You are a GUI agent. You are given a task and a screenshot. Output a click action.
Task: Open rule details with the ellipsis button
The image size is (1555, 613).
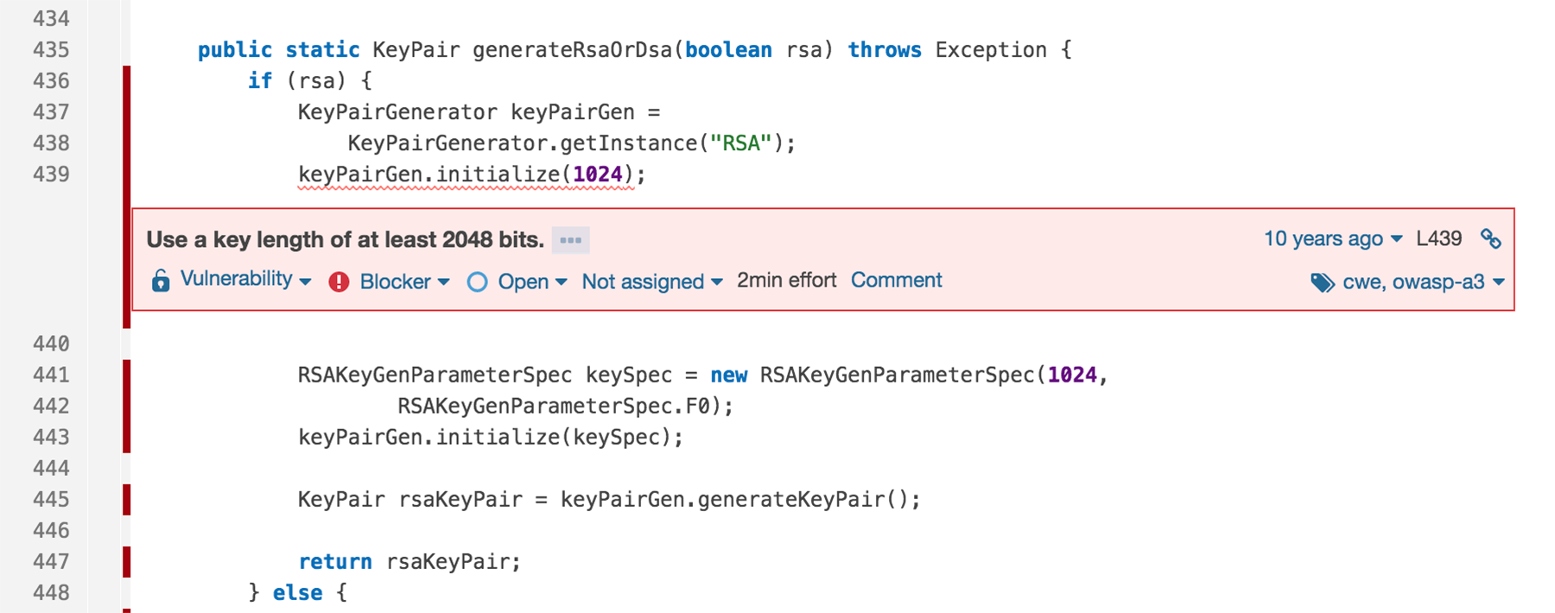pos(570,240)
